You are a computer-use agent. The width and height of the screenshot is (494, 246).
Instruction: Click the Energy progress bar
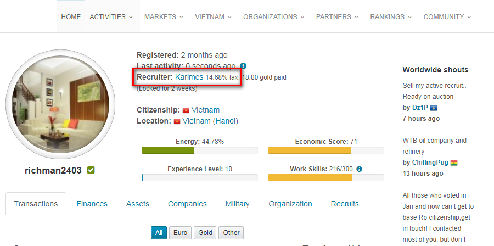(x=199, y=150)
